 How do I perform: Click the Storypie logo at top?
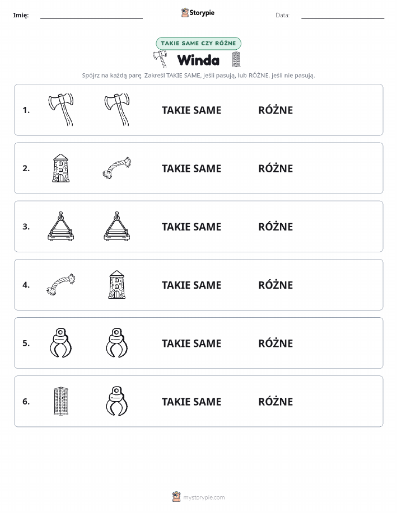click(x=198, y=13)
